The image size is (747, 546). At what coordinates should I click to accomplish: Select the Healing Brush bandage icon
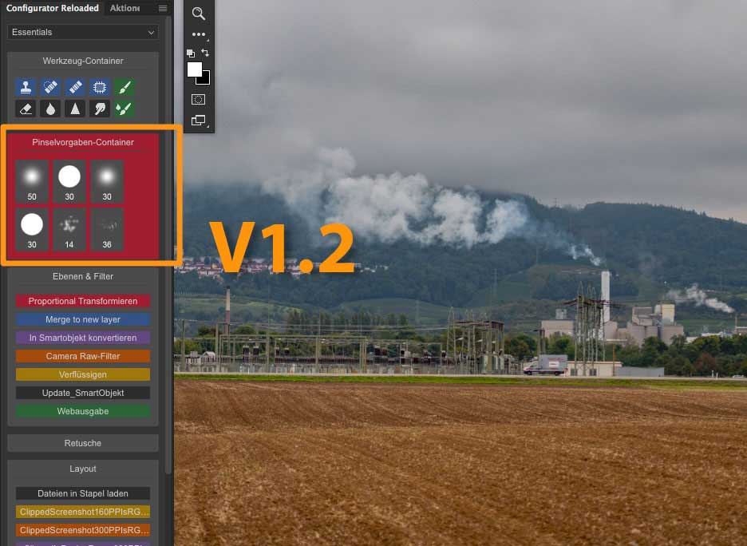(x=75, y=87)
